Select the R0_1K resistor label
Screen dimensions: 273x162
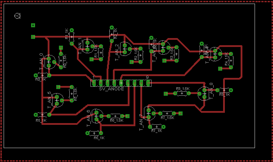tap(41, 79)
